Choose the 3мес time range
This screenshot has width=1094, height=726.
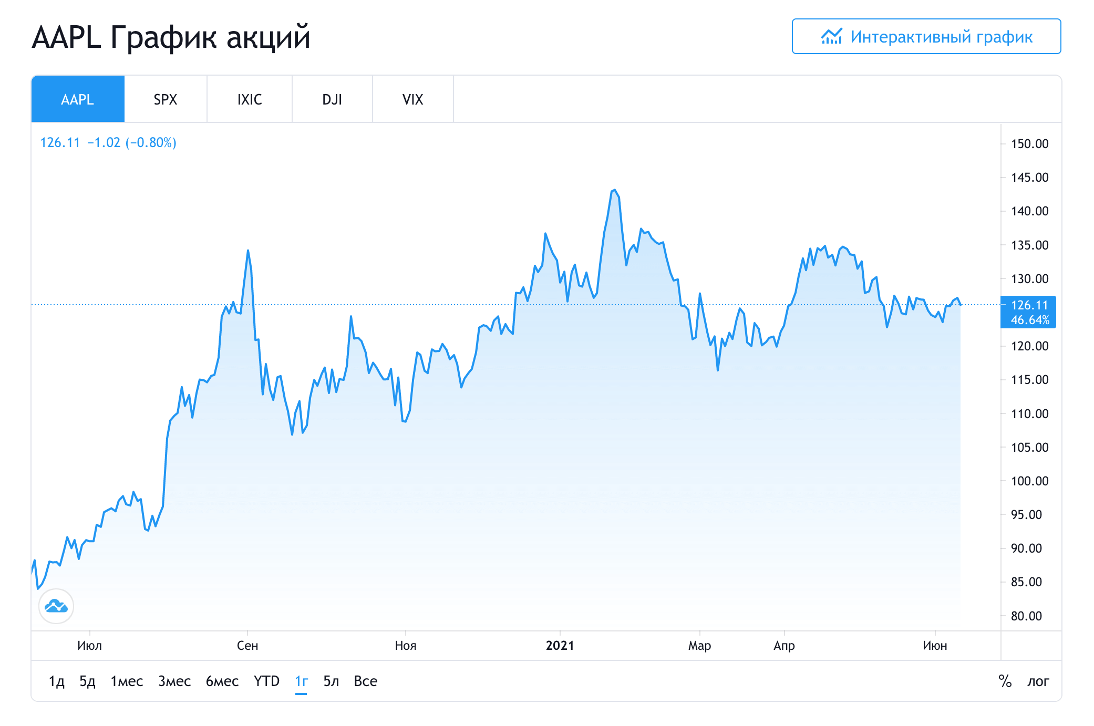click(174, 681)
